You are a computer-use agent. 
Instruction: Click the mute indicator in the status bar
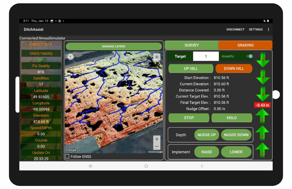click(265, 21)
